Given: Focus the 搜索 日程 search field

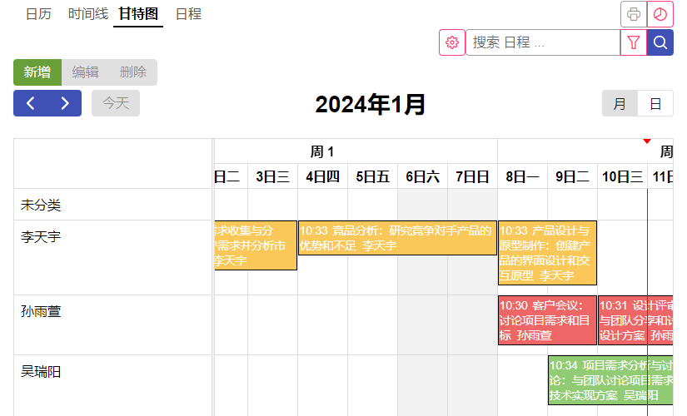Looking at the screenshot, I should click(542, 42).
